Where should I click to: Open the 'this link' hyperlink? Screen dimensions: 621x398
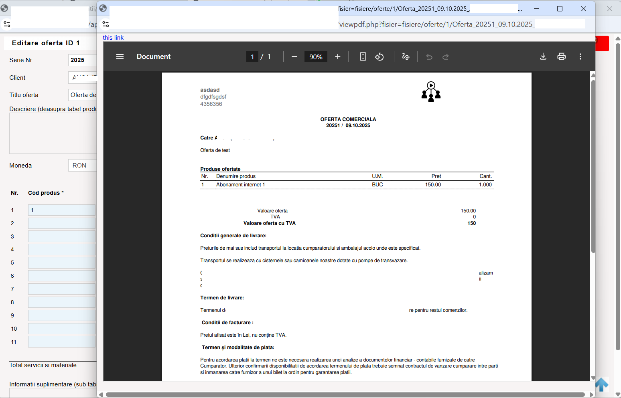[113, 38]
